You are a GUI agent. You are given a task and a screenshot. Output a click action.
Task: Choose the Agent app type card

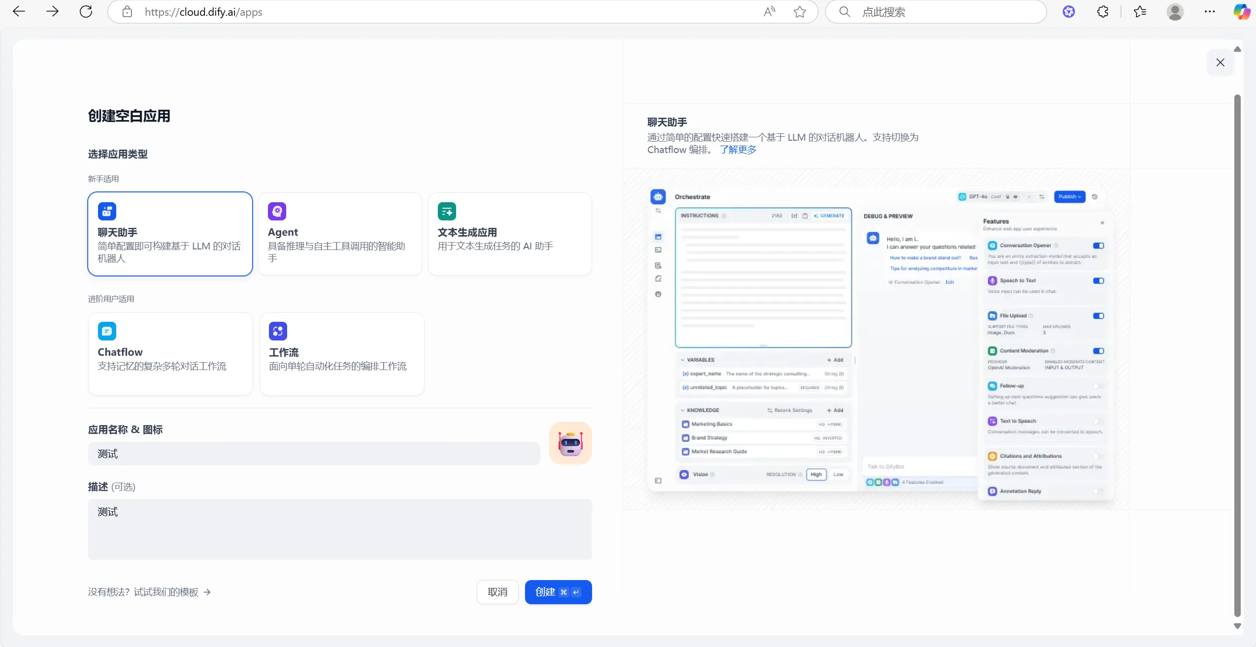click(340, 234)
